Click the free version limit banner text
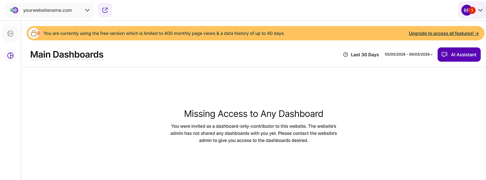 [164, 33]
